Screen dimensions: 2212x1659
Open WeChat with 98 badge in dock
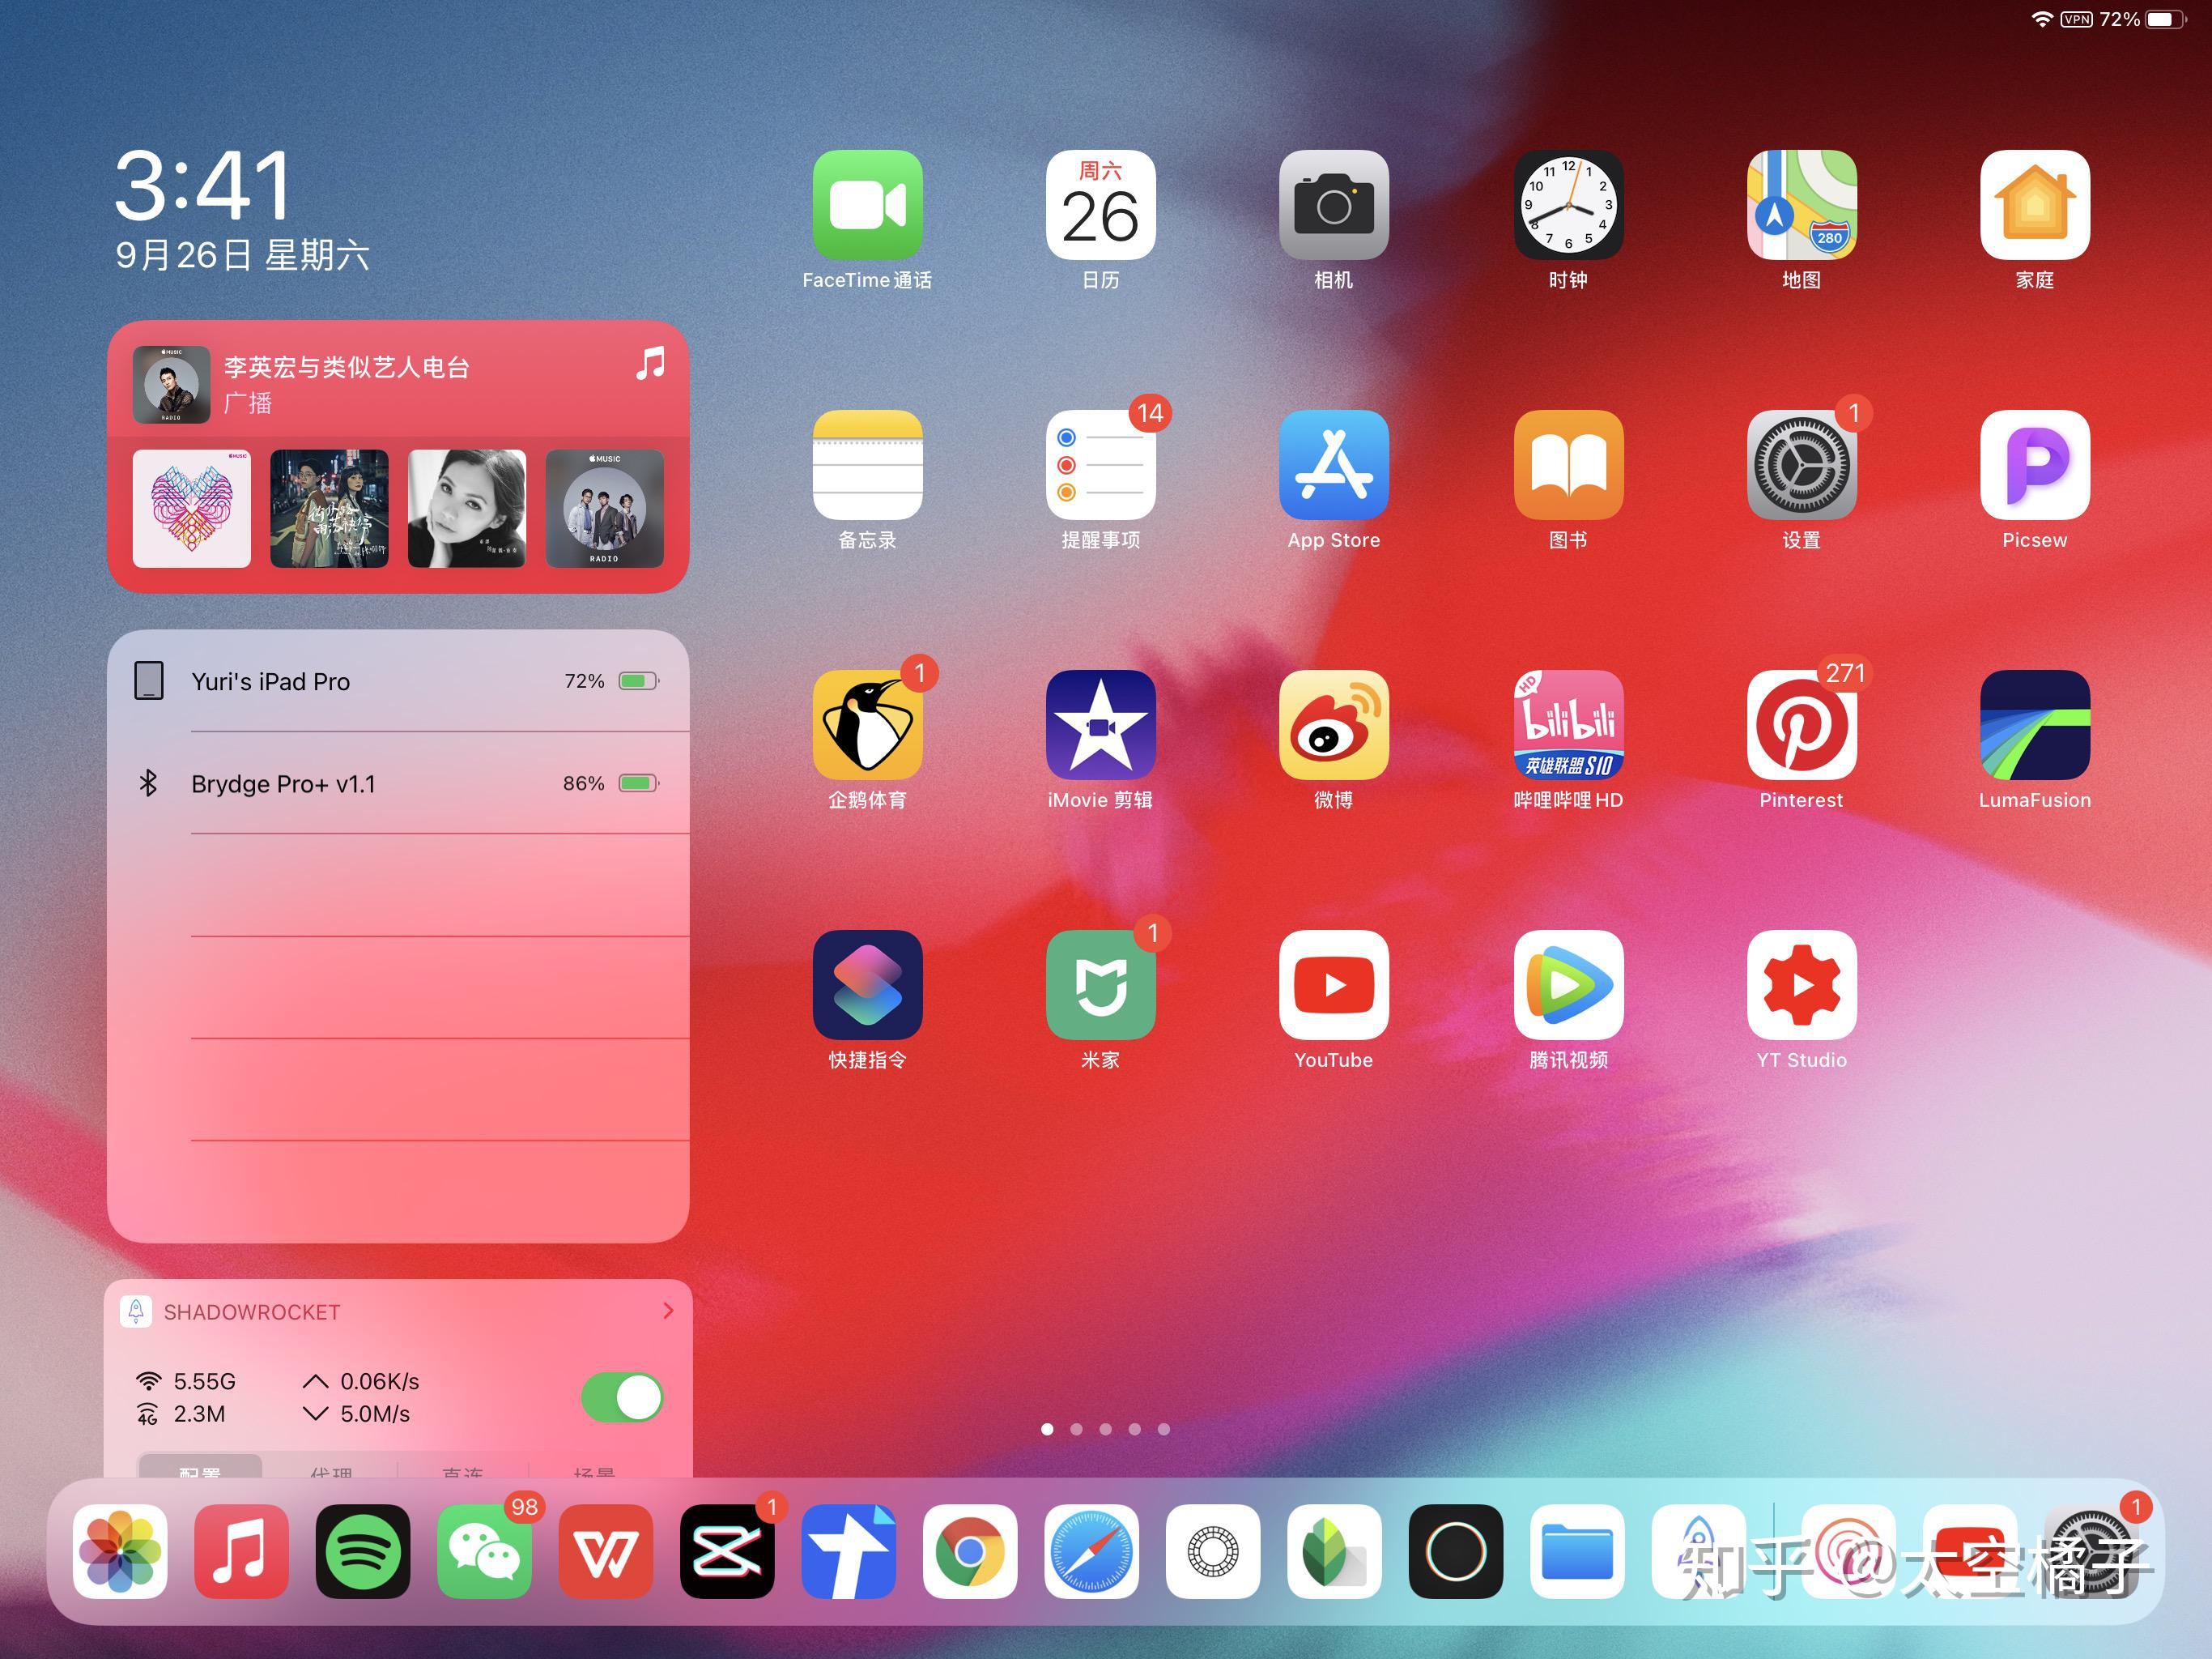484,1551
